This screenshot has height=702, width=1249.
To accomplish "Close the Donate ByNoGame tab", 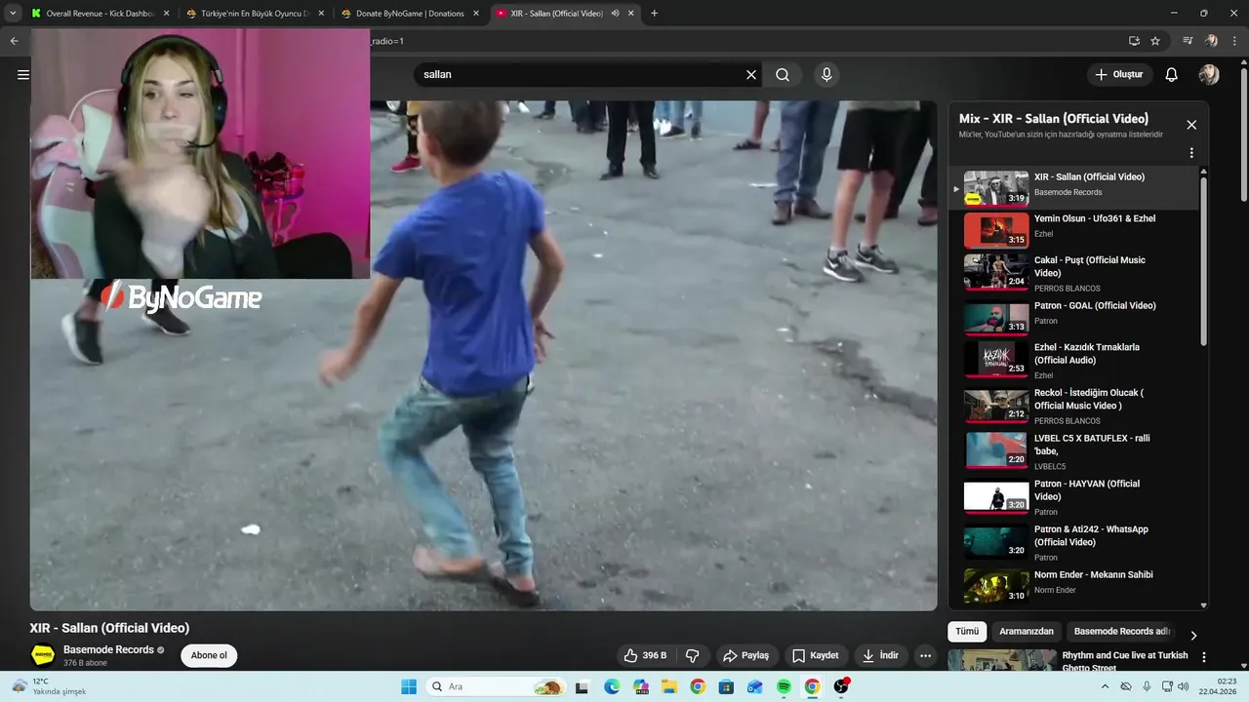I will click(476, 14).
